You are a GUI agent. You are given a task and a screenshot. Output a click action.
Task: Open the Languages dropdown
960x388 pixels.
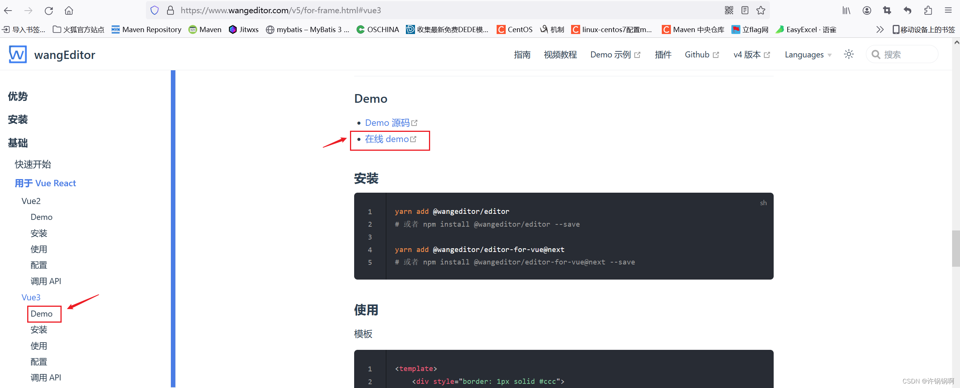808,55
